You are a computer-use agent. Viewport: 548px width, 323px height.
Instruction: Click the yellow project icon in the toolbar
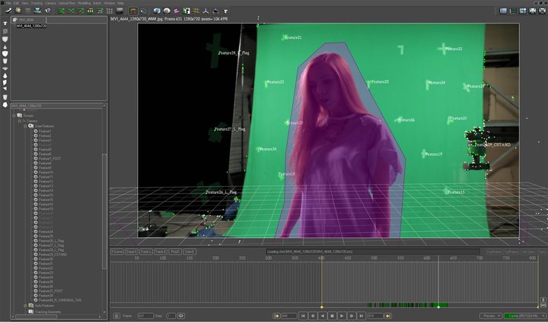(18, 11)
